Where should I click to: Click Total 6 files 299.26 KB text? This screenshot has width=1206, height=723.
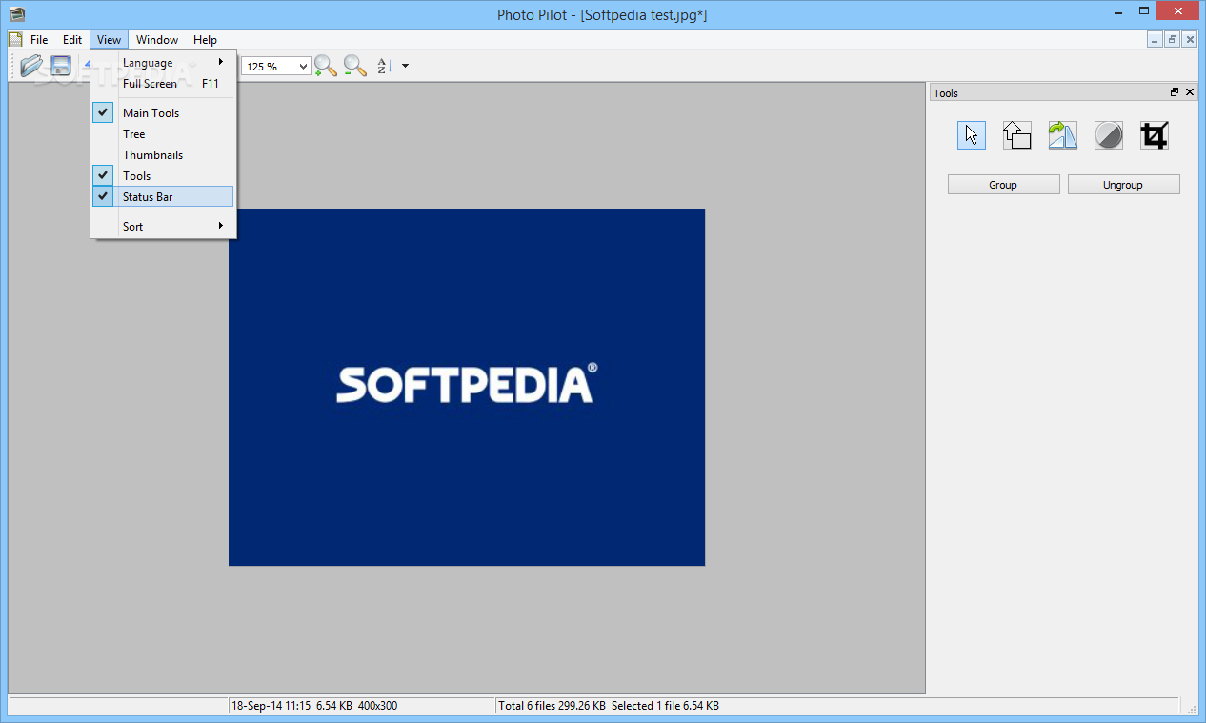click(552, 706)
